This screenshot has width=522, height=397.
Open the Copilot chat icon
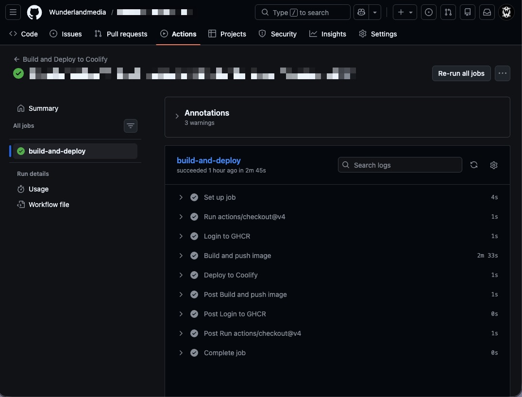361,12
